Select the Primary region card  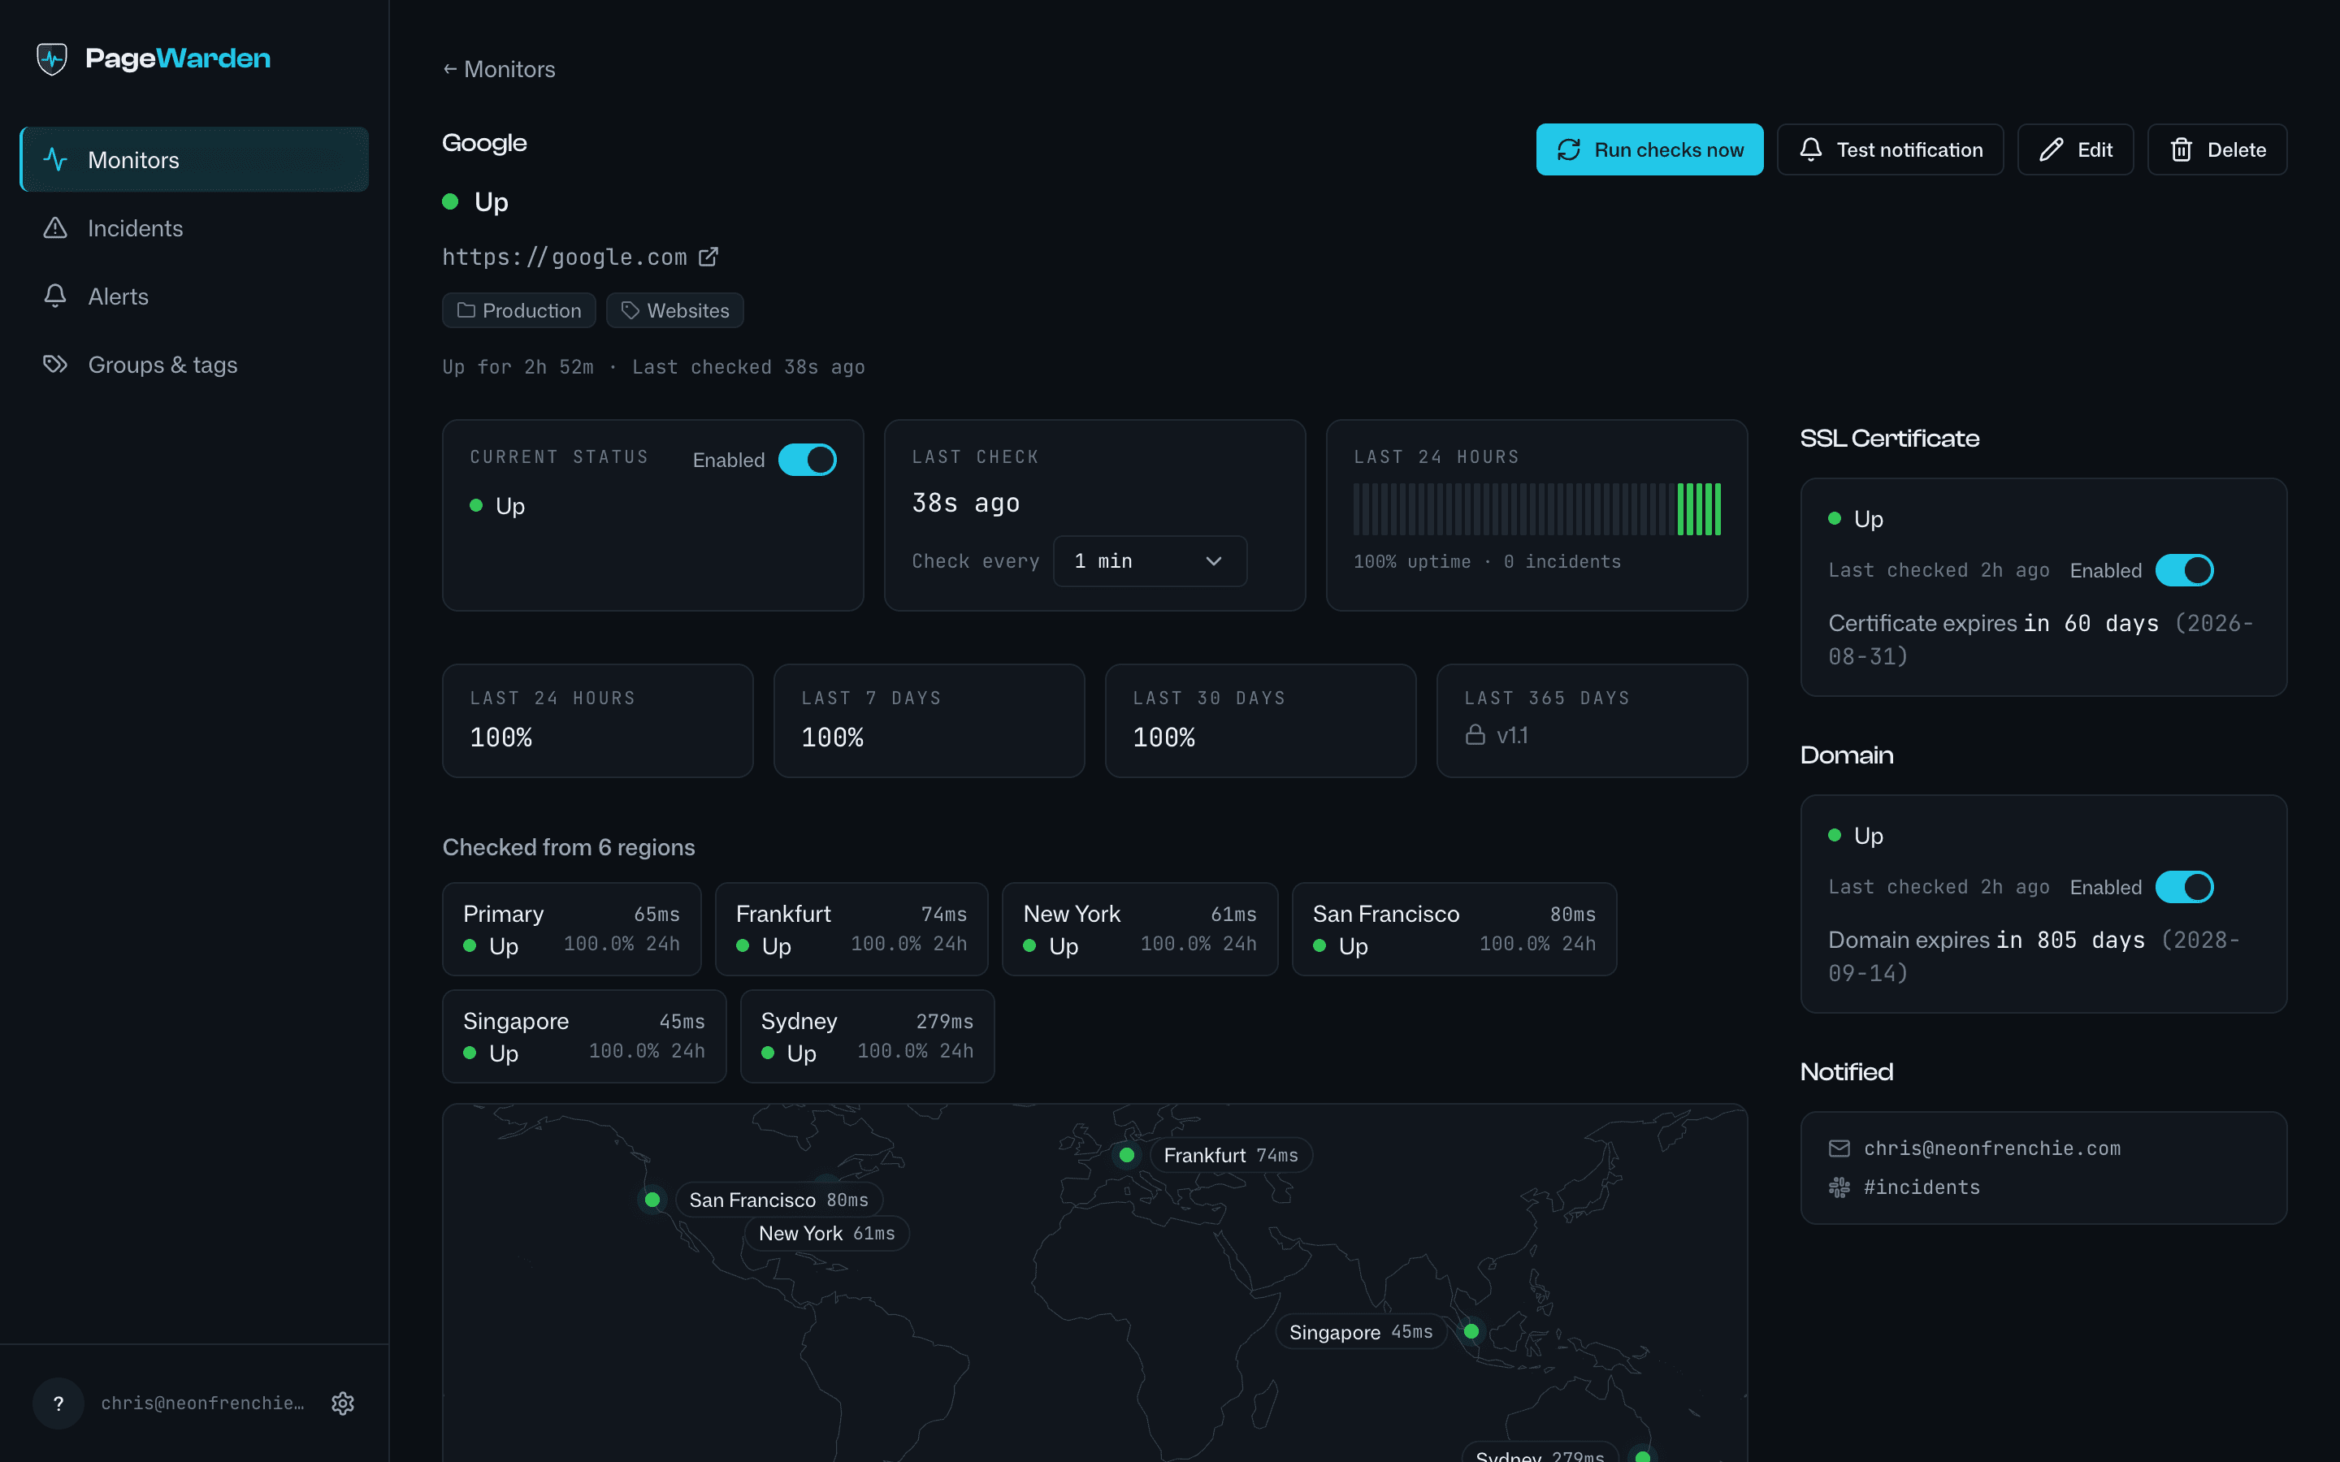pos(571,929)
